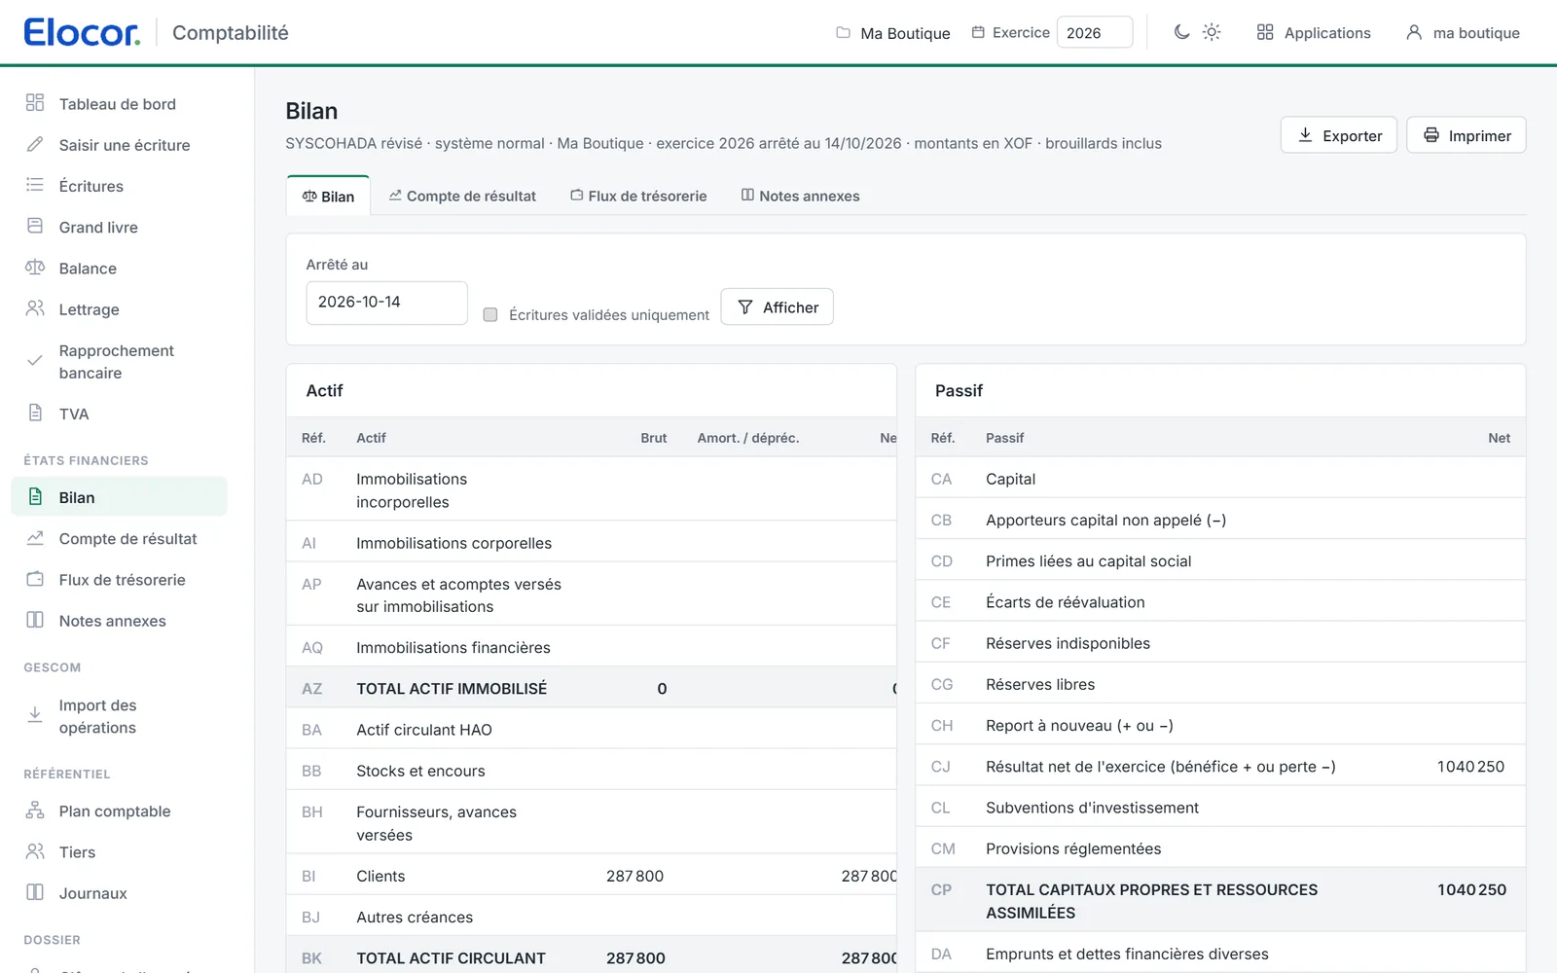Click the Lettrage people icon
This screenshot has width=1557, height=973.
coord(35,308)
